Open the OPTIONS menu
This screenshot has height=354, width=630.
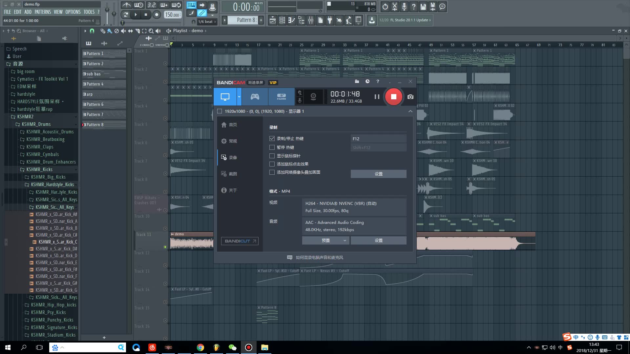[73, 12]
